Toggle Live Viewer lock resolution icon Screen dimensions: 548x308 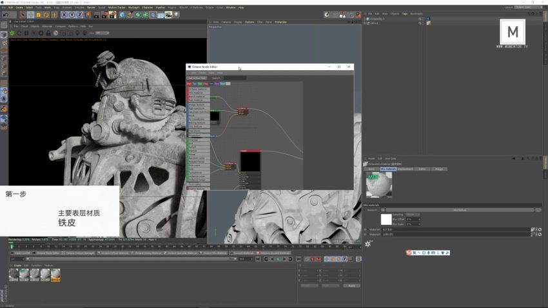[48, 33]
